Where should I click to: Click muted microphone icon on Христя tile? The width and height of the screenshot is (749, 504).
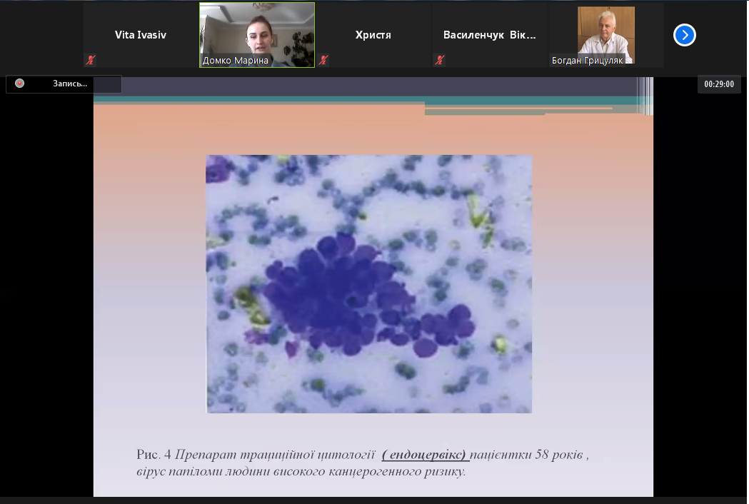click(323, 60)
